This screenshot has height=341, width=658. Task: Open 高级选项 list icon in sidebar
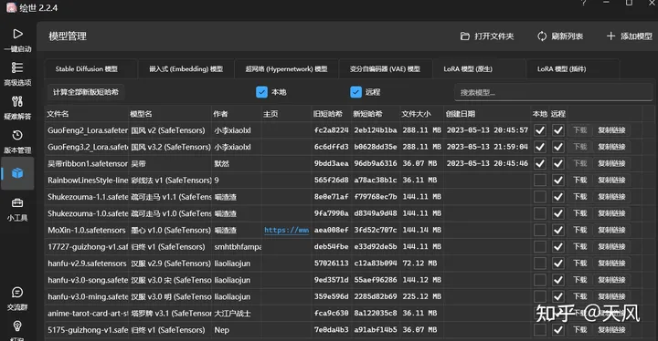(17, 67)
